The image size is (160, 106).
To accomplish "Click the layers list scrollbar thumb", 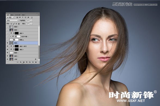I will [x=39, y=52].
